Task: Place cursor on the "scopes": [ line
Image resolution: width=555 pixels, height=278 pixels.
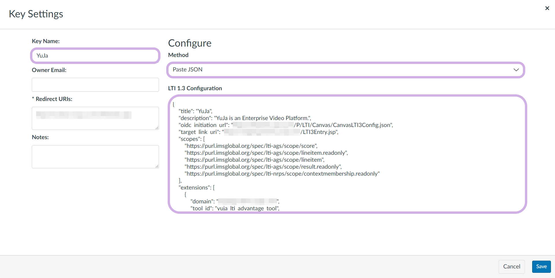Action: (x=192, y=139)
